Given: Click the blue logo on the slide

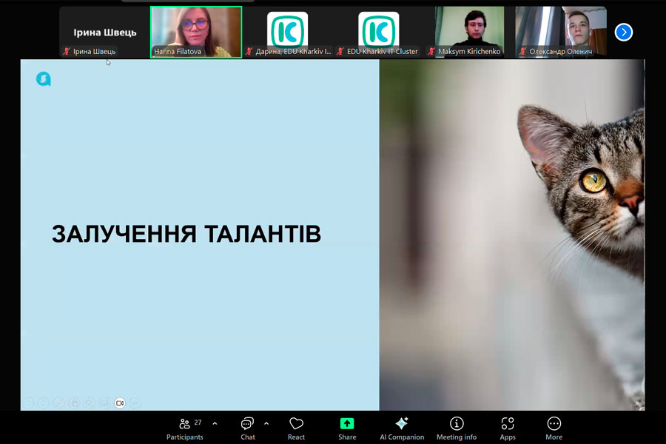Looking at the screenshot, I should (x=44, y=78).
